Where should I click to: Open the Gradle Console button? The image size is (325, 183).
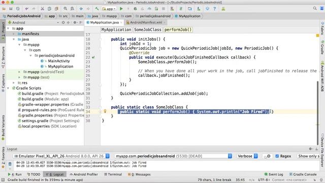tap(303, 174)
